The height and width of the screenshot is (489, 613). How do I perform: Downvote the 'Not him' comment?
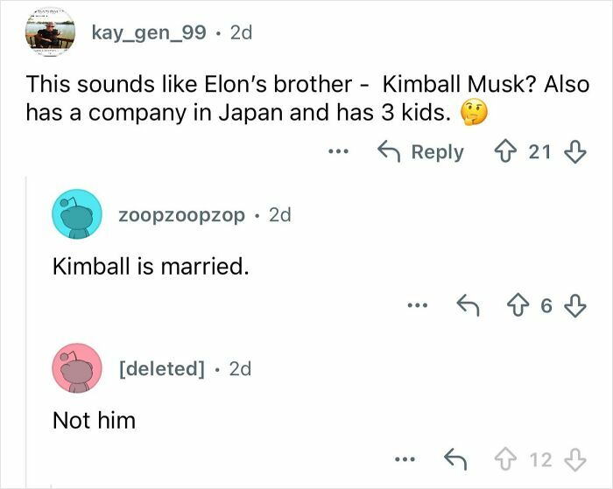(x=574, y=458)
